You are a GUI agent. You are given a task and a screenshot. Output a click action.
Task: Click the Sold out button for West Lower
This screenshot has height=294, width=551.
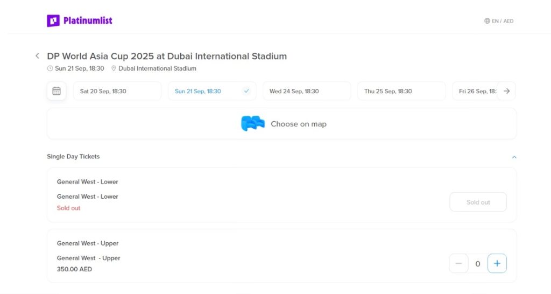478,202
